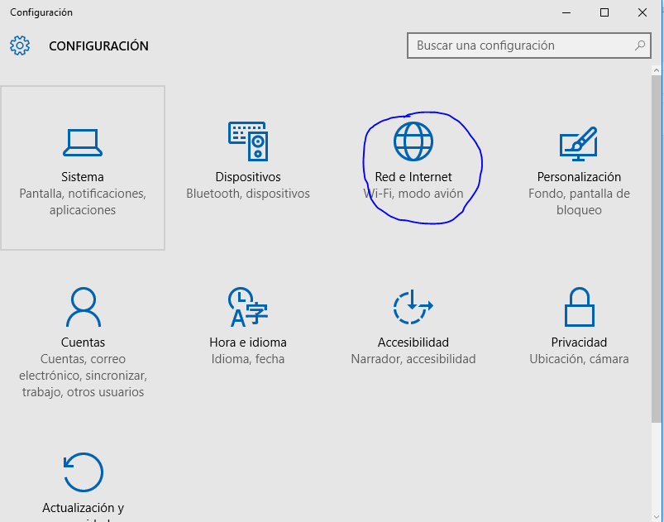Minimize the Configuración window
This screenshot has height=522, width=664.
(566, 12)
